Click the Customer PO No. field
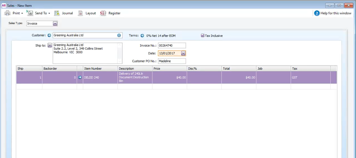This screenshot has height=158, width=356. 172,61
